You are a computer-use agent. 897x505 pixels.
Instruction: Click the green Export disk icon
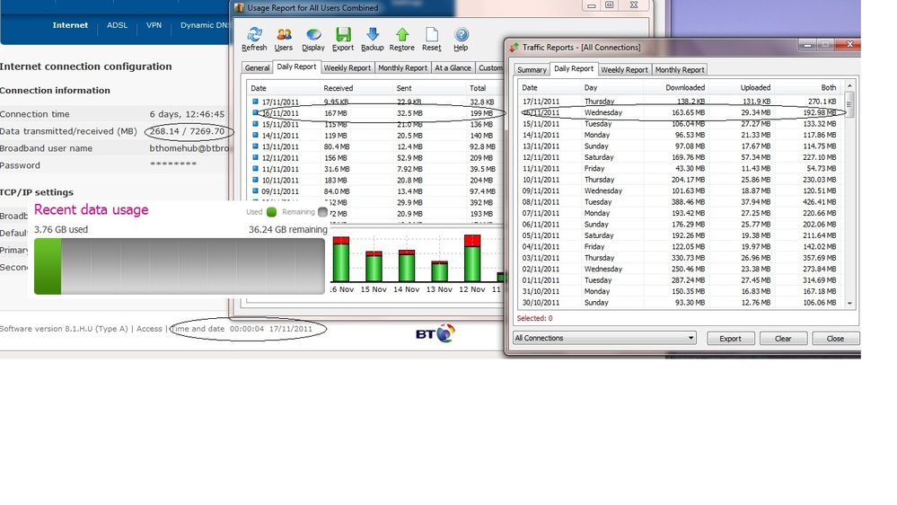[343, 35]
